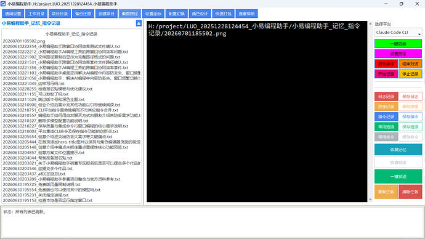Click the orange 进度记录 button
This screenshot has height=239, width=425.
pyautogui.click(x=386, y=107)
